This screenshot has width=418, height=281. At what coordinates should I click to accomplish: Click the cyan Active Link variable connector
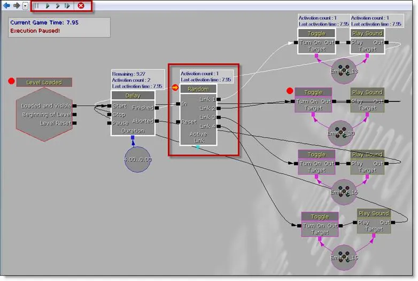(x=198, y=147)
